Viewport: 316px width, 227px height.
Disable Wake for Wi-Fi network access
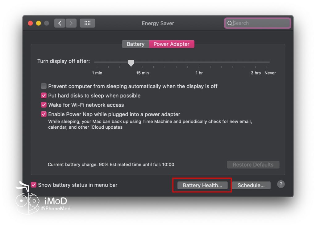coord(44,105)
